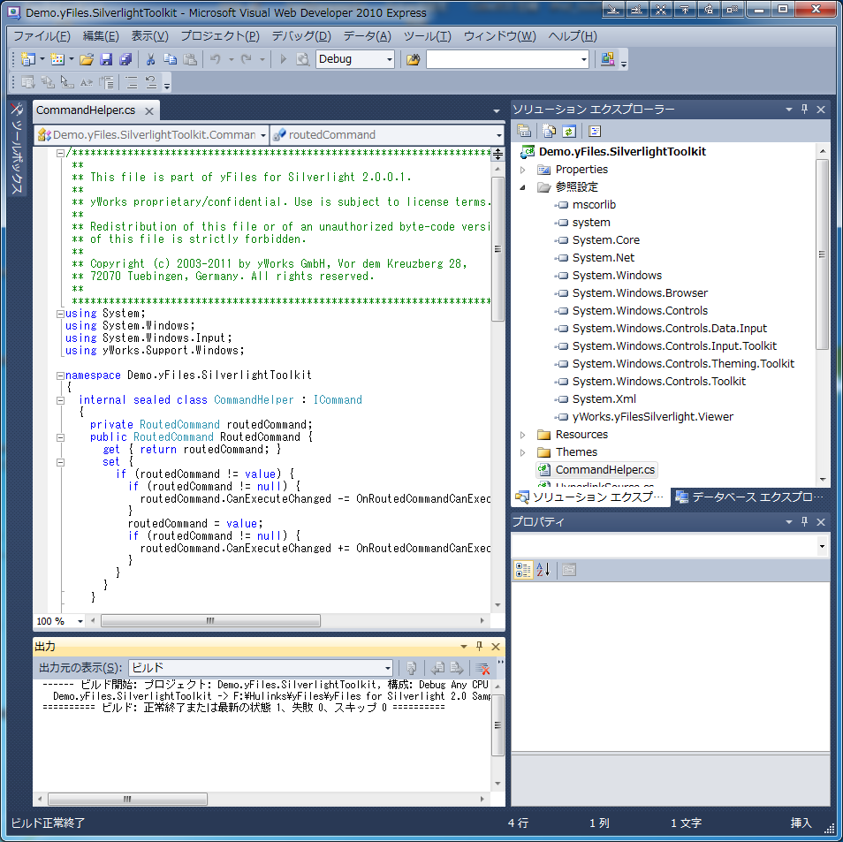This screenshot has width=843, height=842.
Task: Click the Comment out selected lines icon
Action: tap(131, 82)
